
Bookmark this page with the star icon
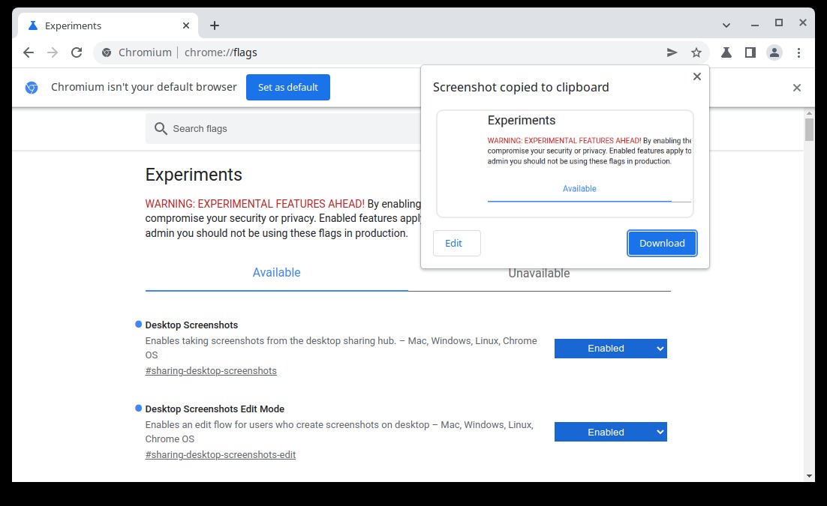coord(696,52)
